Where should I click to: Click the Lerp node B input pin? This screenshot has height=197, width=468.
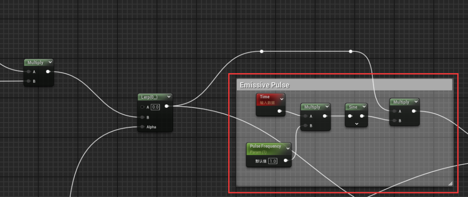coord(142,117)
